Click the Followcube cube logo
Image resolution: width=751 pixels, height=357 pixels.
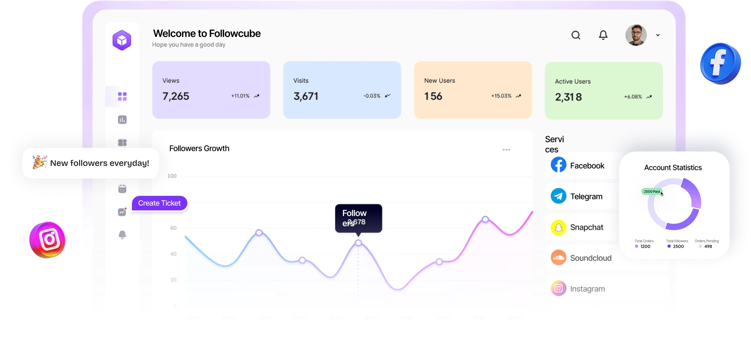point(122,40)
